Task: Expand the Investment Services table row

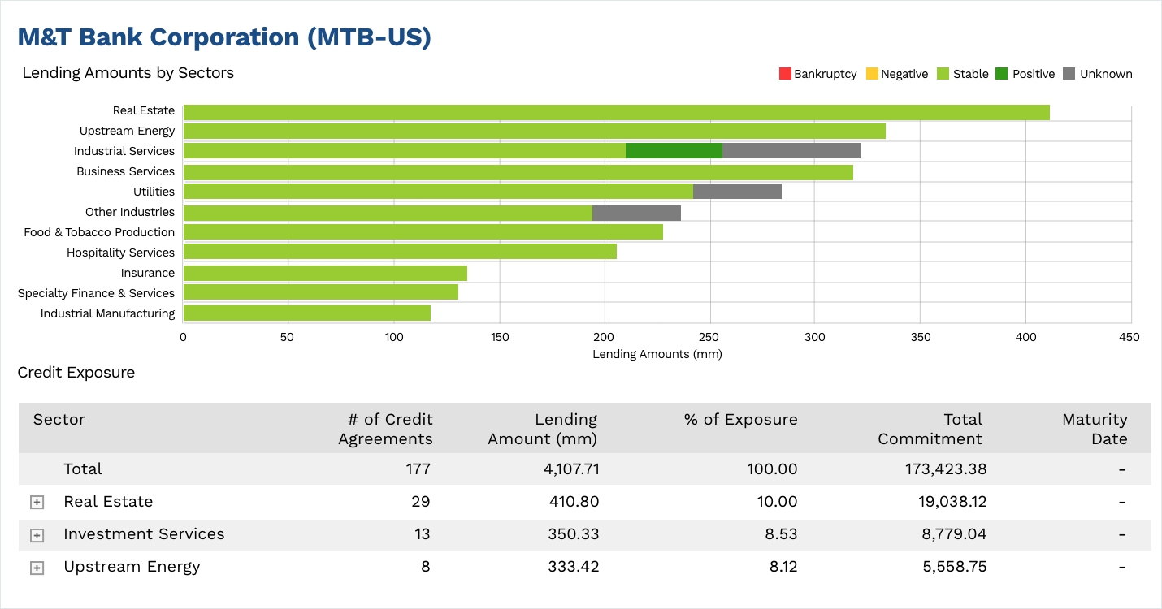Action: point(37,534)
